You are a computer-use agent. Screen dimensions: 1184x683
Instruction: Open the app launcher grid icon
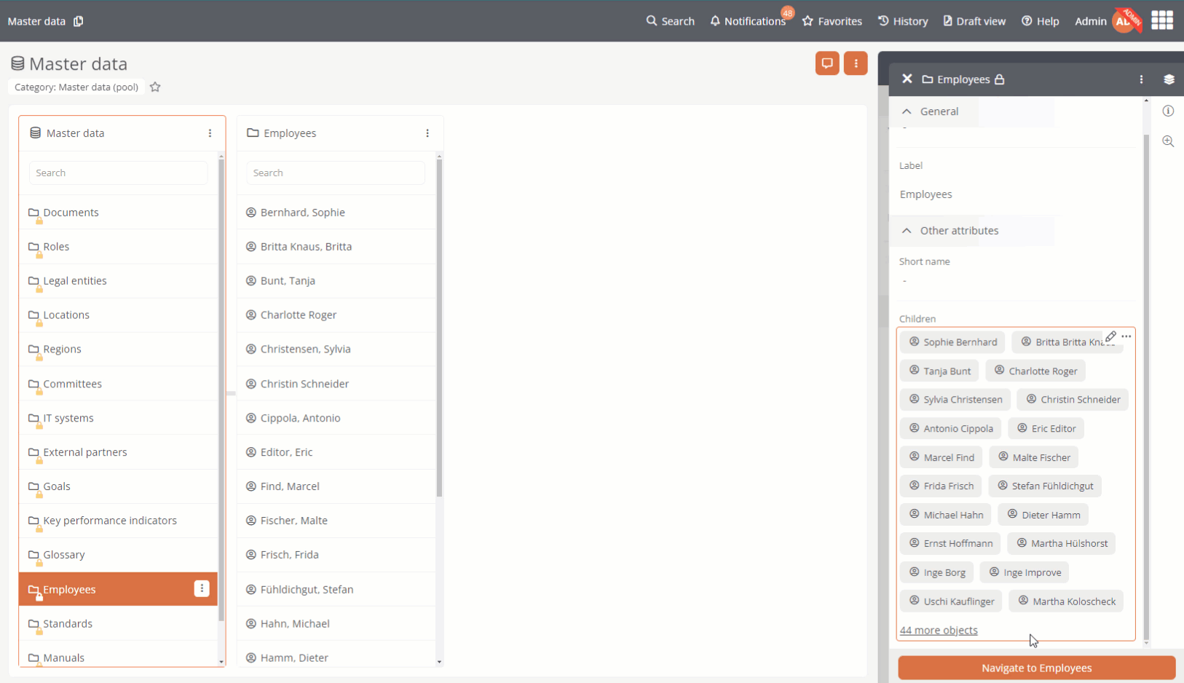(x=1161, y=20)
